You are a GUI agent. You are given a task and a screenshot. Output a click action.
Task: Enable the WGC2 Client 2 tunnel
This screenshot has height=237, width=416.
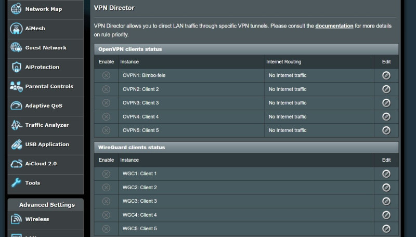(106, 187)
